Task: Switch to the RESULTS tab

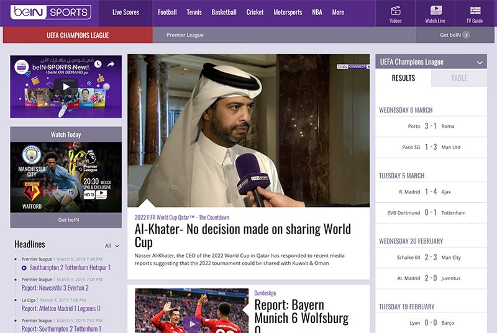Action: coord(403,78)
